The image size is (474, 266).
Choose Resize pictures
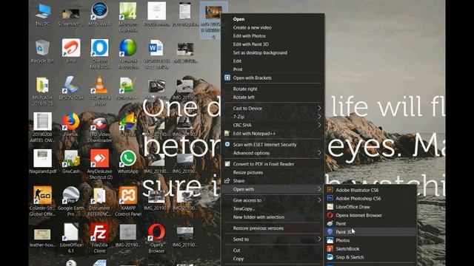273,172
